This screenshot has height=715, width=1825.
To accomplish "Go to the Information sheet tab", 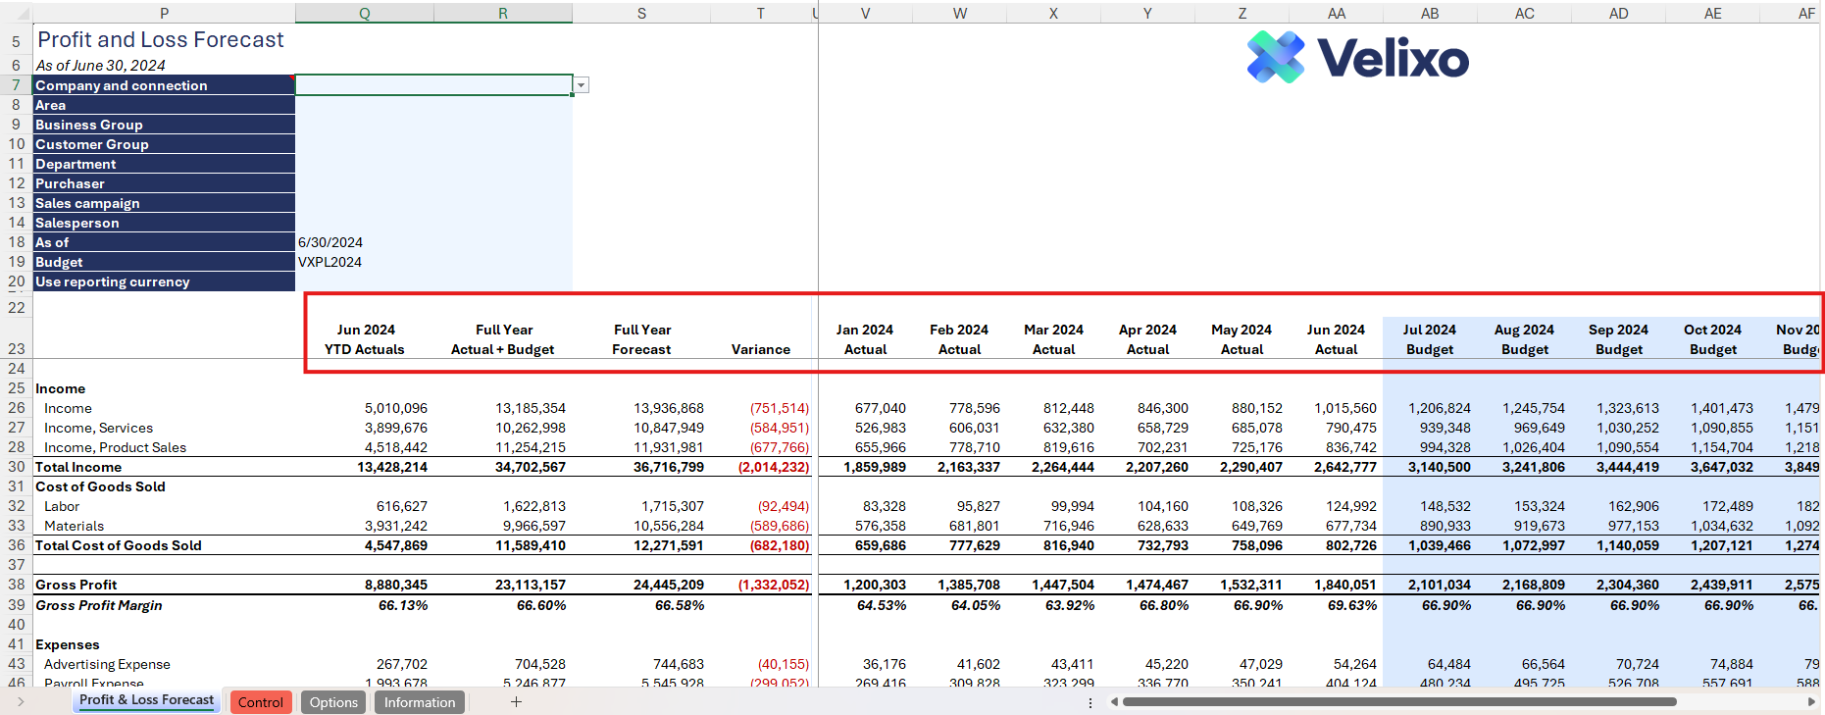I will coord(419,702).
